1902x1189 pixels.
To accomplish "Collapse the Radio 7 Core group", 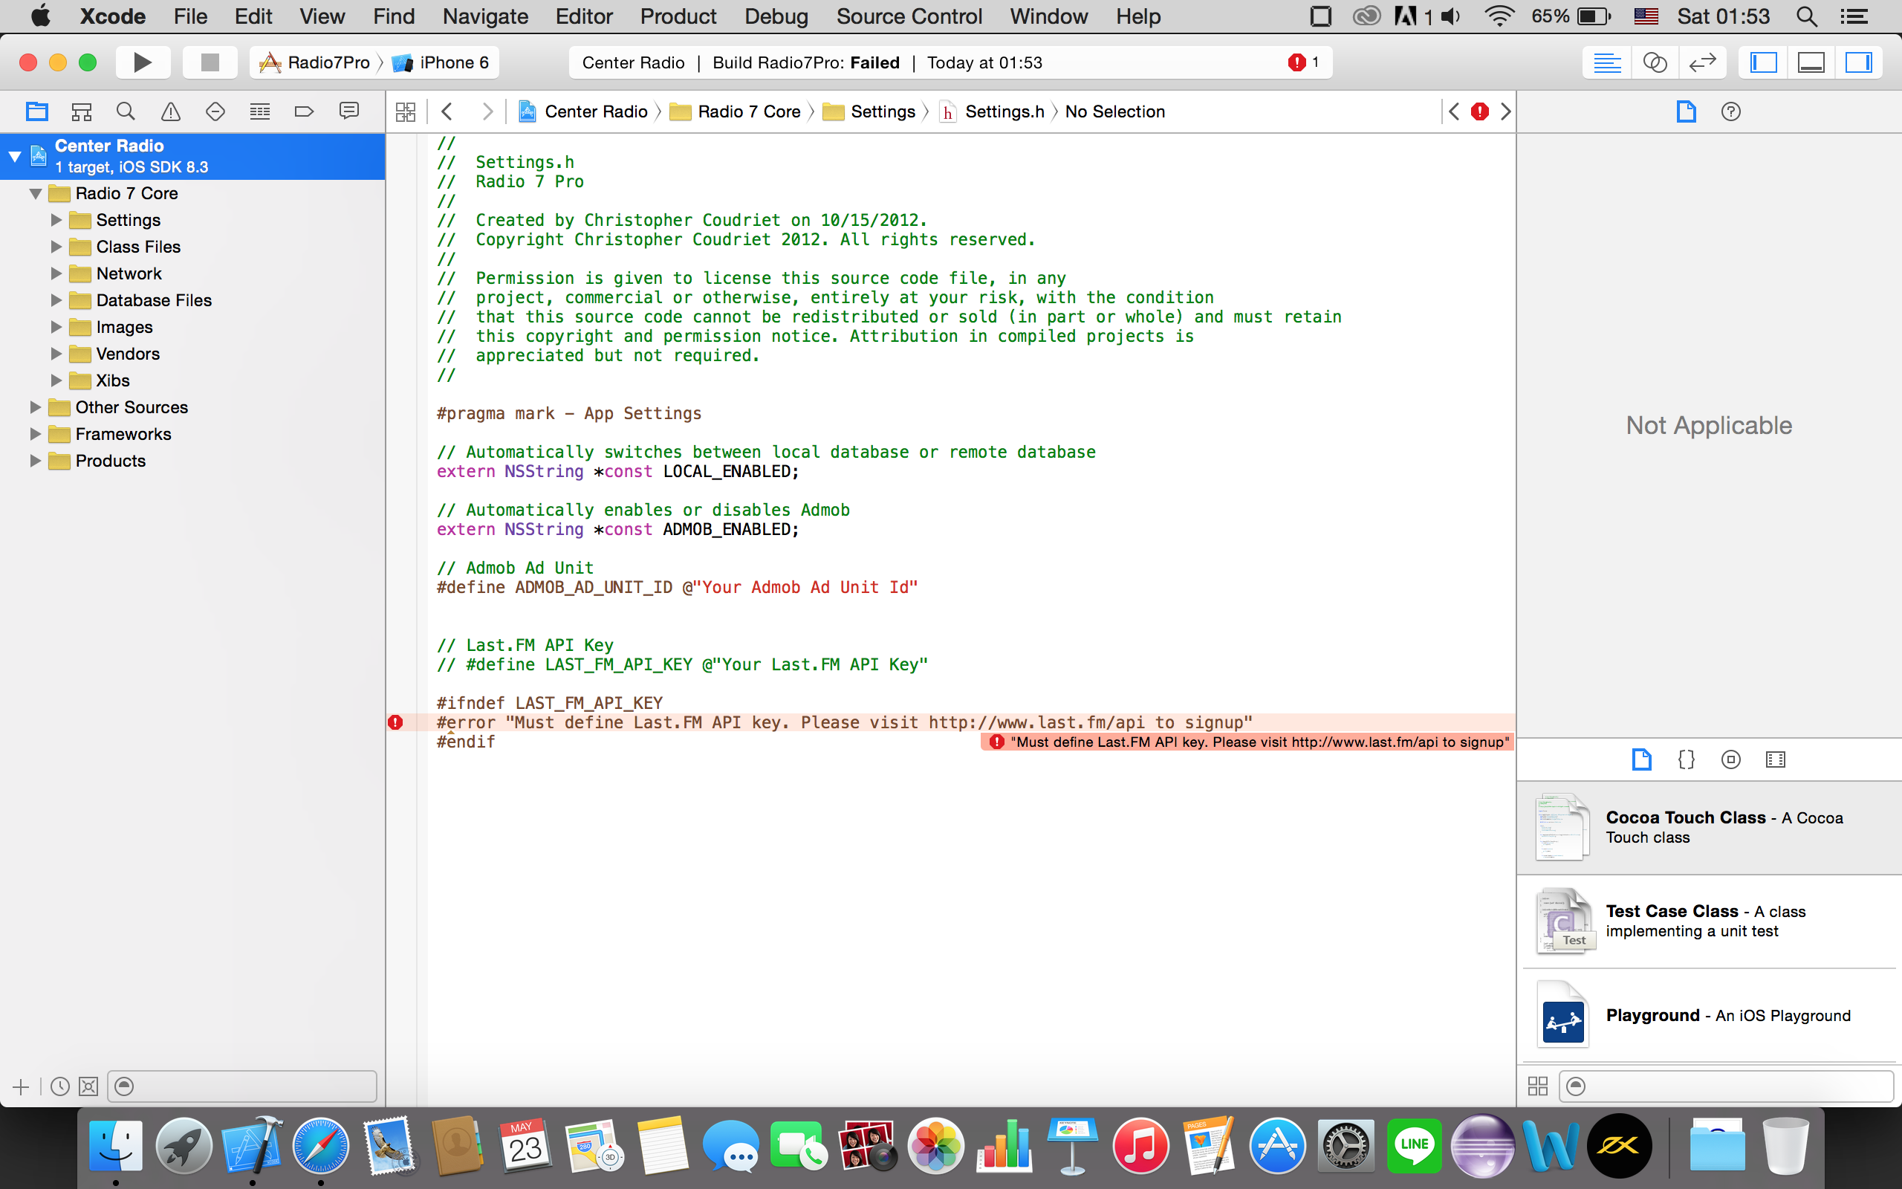I will click(36, 193).
